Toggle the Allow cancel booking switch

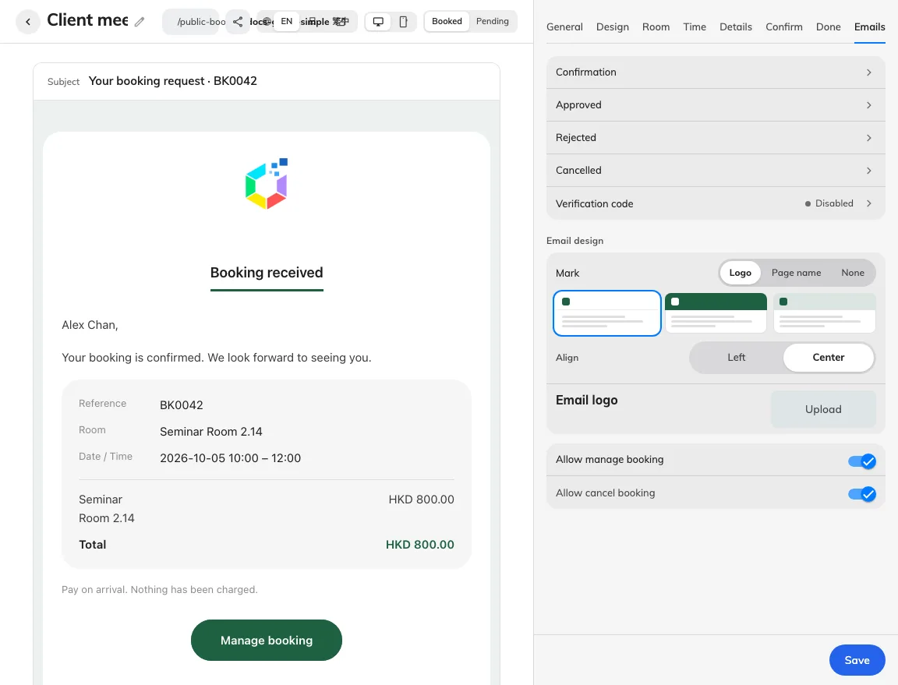(862, 494)
